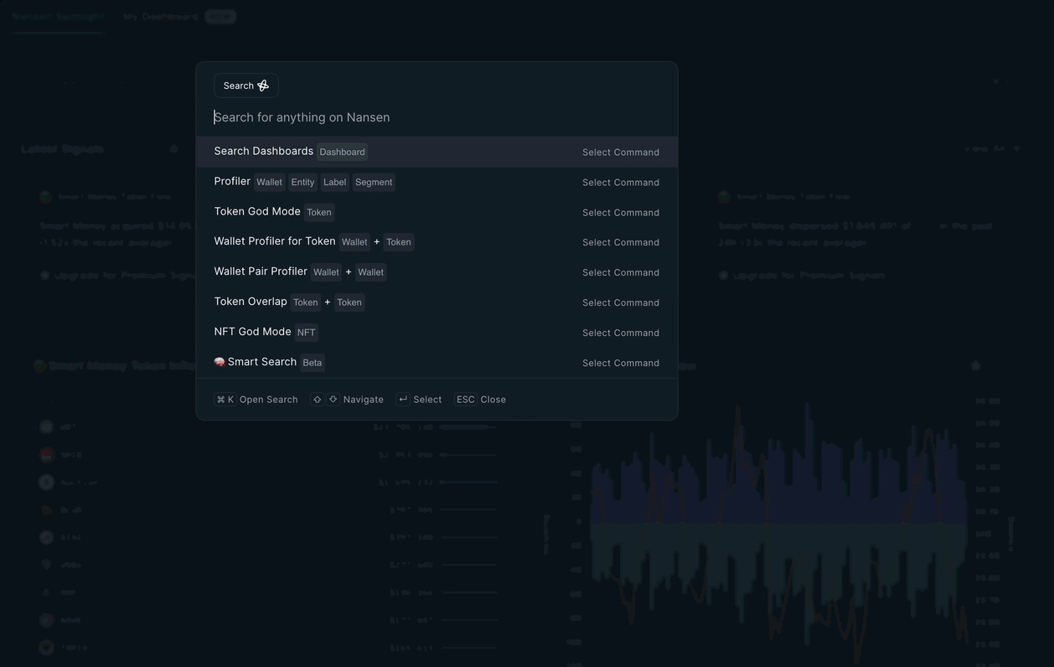
Task: Select the NFT God Mode command
Action: tap(437, 333)
